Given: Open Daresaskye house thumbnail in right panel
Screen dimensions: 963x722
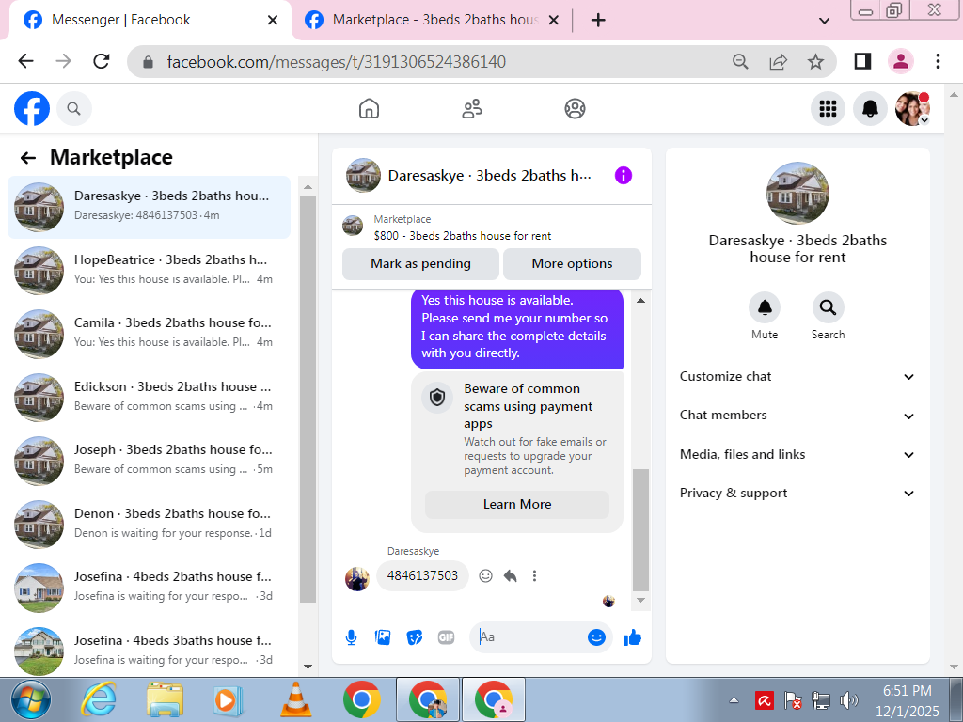Looking at the screenshot, I should 797,194.
